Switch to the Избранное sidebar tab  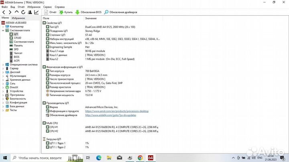coord(18,18)
